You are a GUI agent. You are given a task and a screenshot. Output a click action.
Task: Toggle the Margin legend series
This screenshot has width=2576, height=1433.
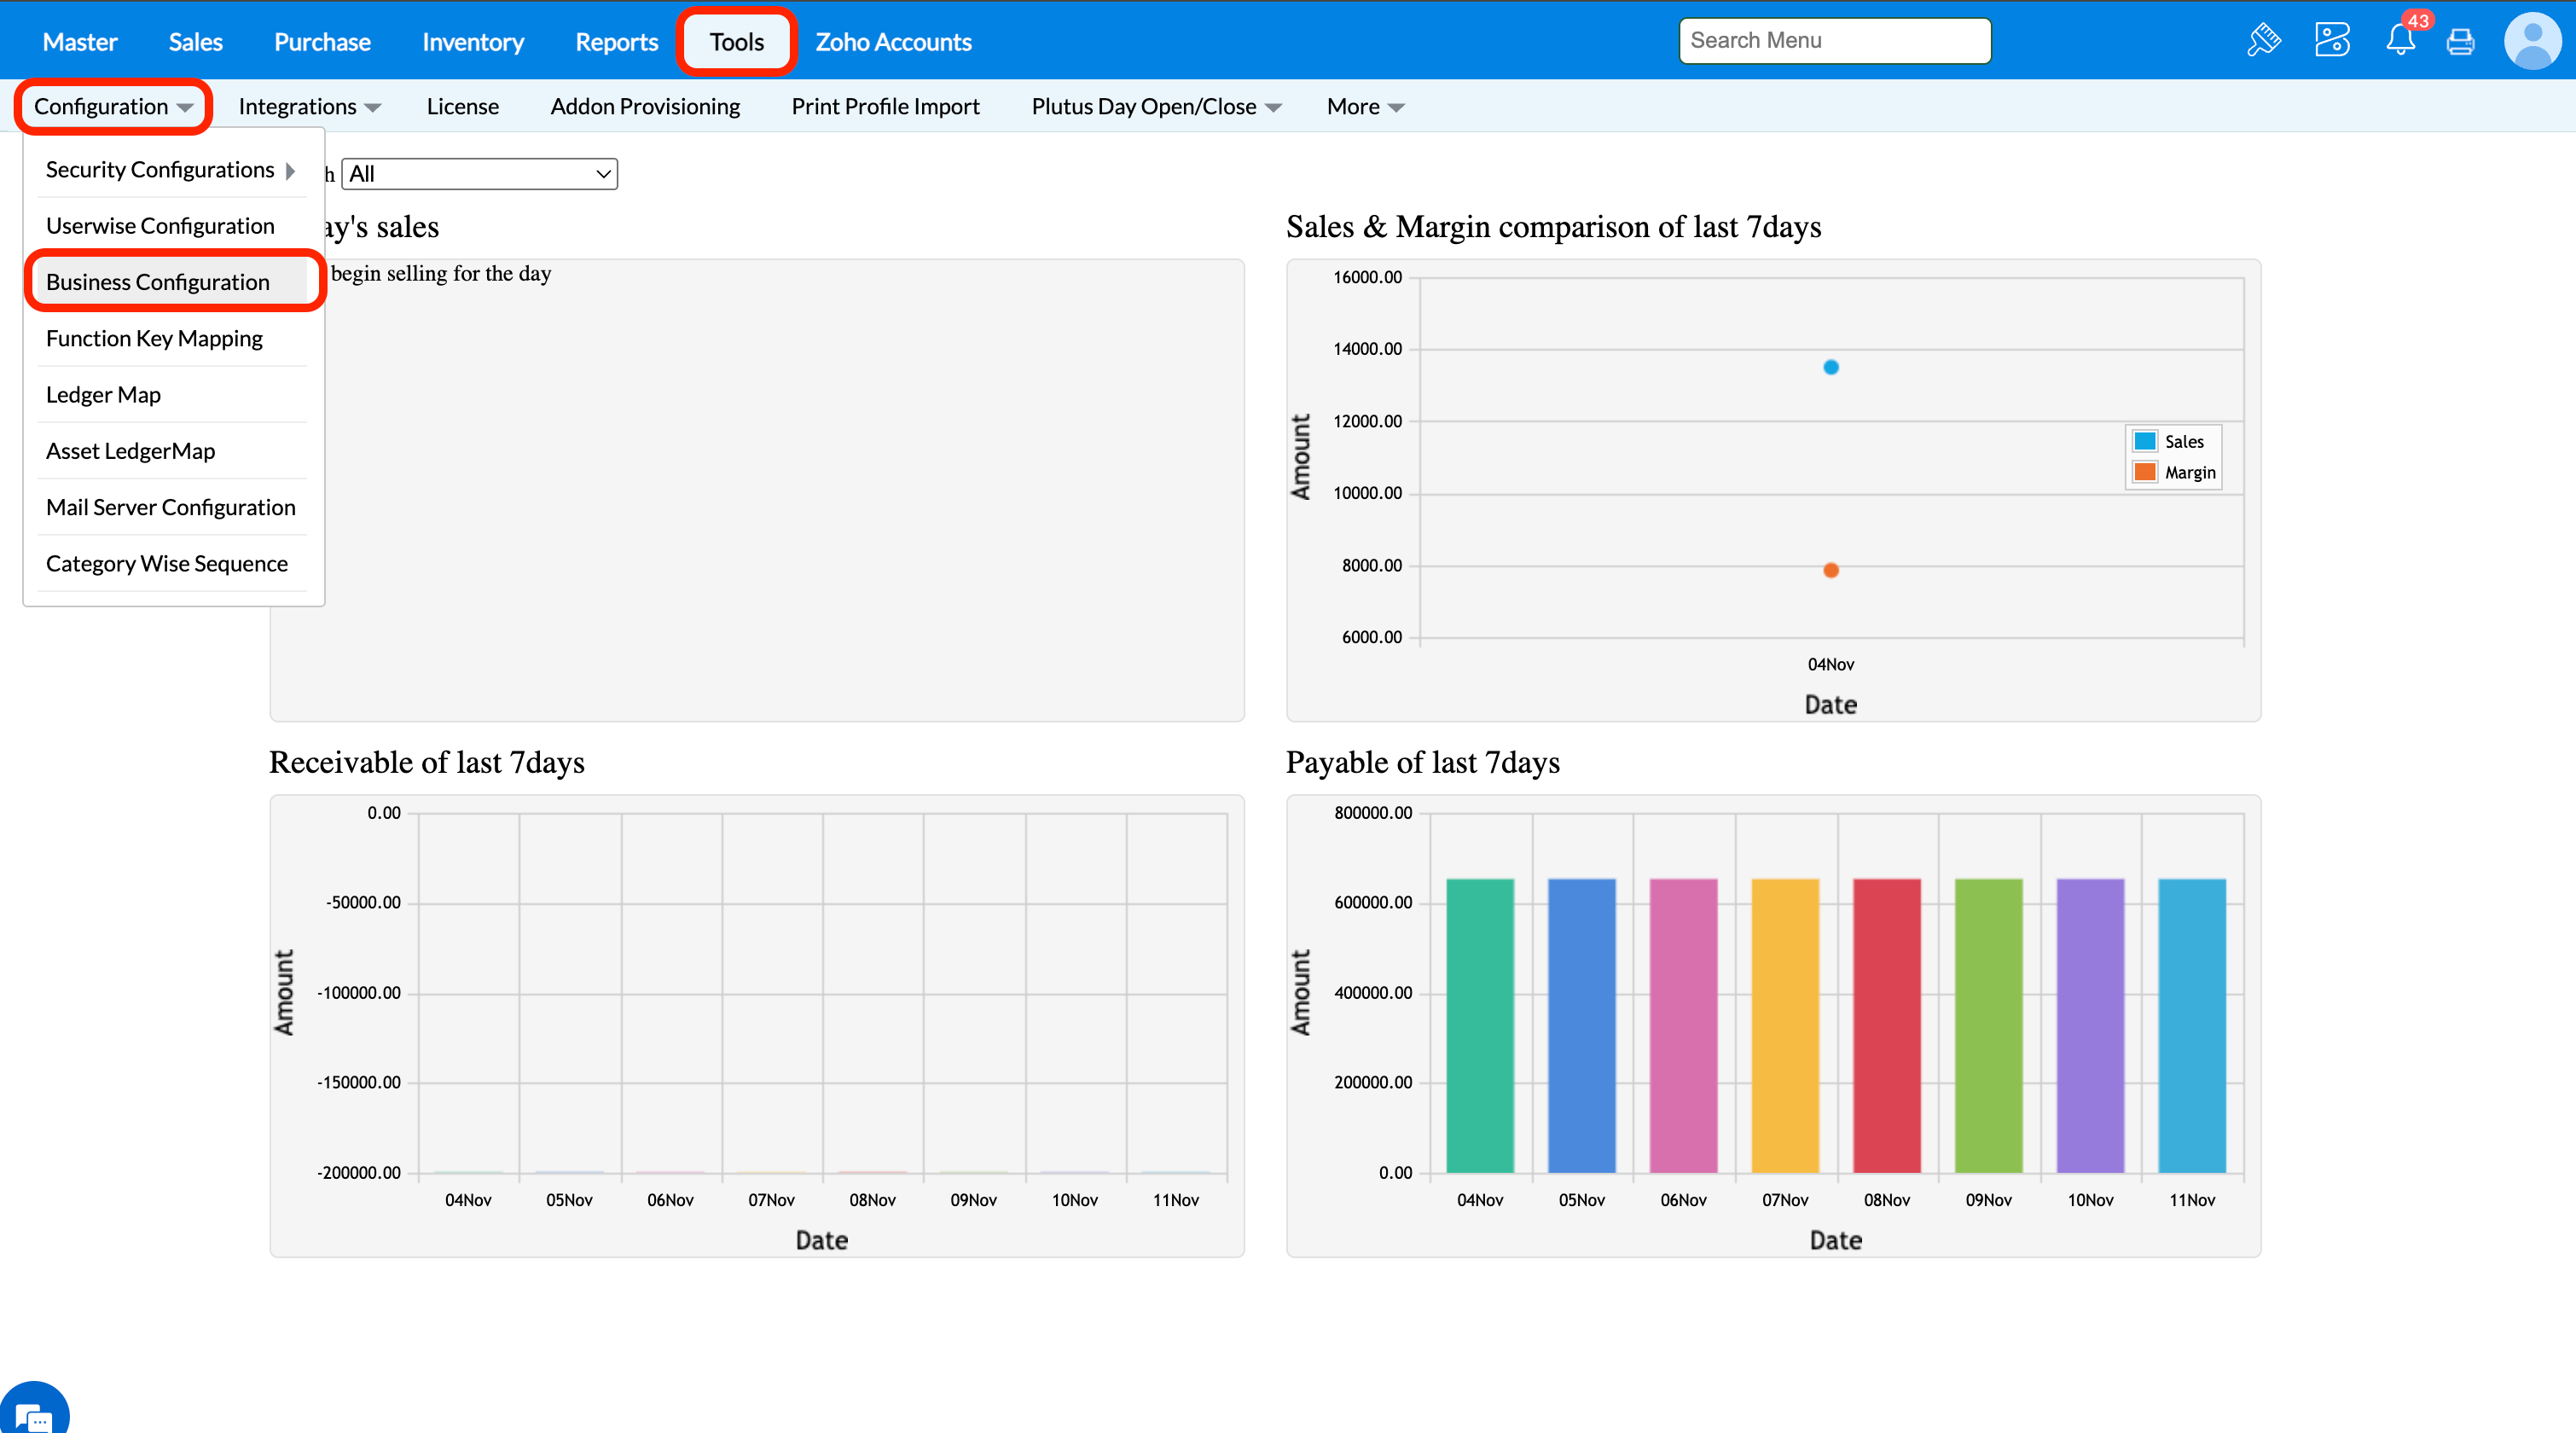2176,472
